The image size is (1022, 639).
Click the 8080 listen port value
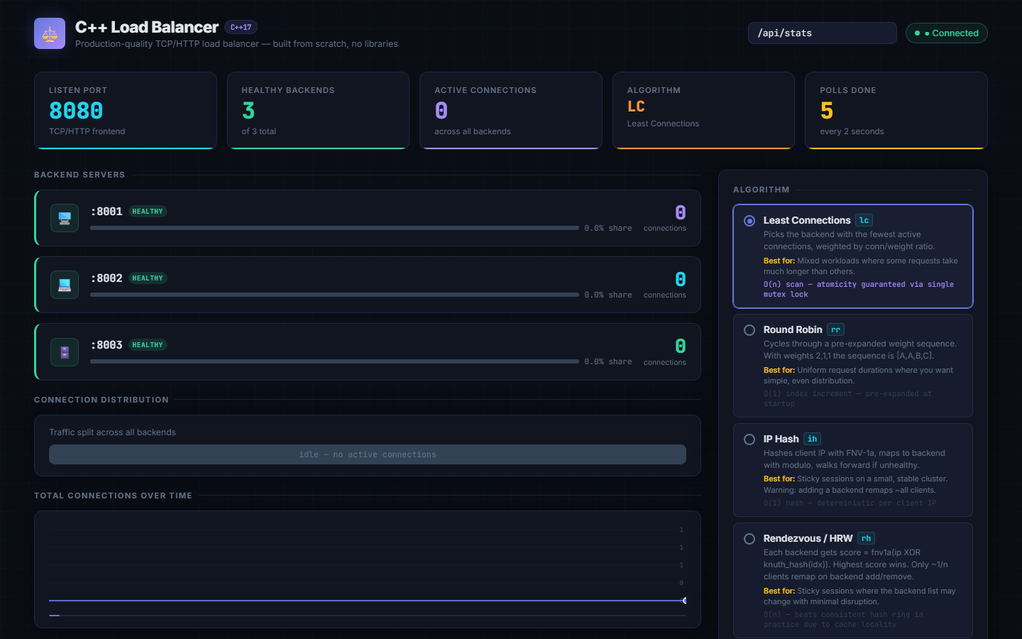[76, 111]
